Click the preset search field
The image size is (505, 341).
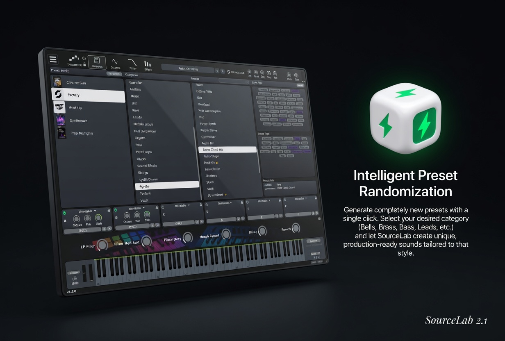coord(234,82)
